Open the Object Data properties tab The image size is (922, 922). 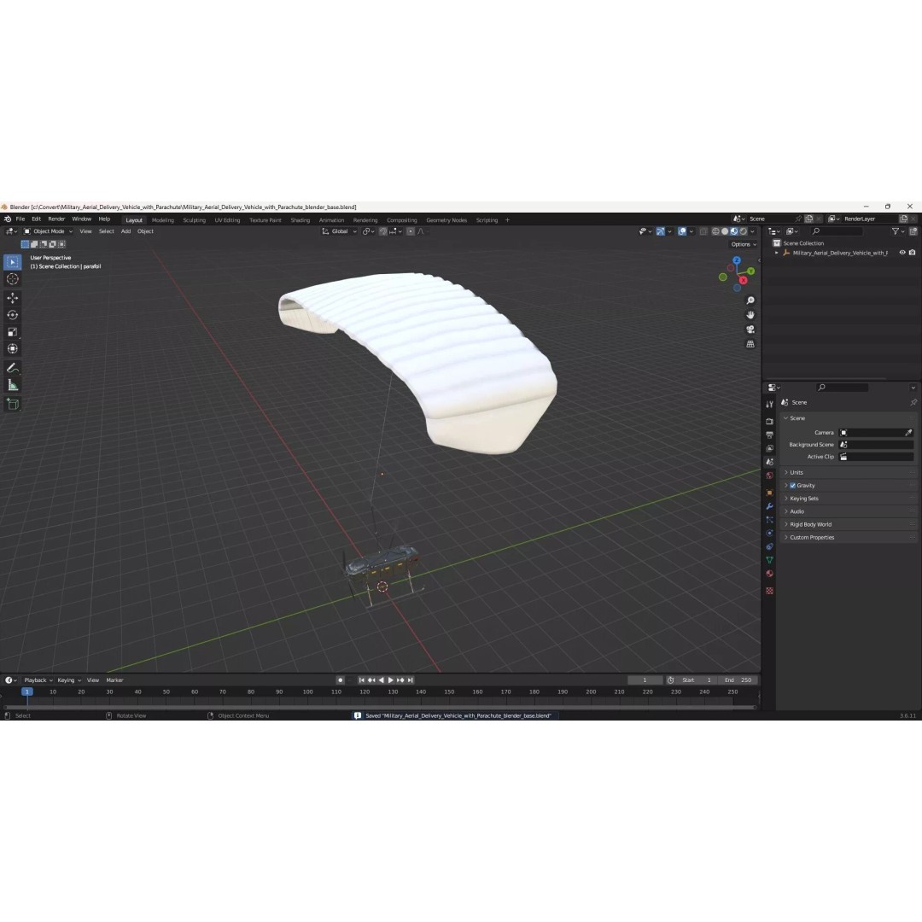769,560
